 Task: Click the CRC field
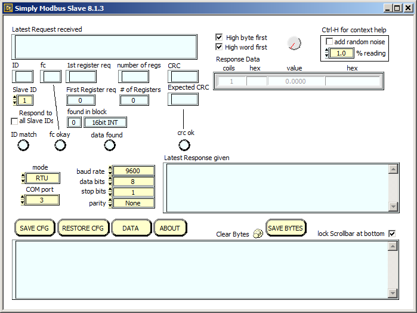tap(183, 76)
